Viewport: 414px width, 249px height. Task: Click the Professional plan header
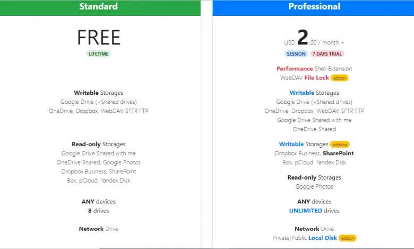pos(314,7)
